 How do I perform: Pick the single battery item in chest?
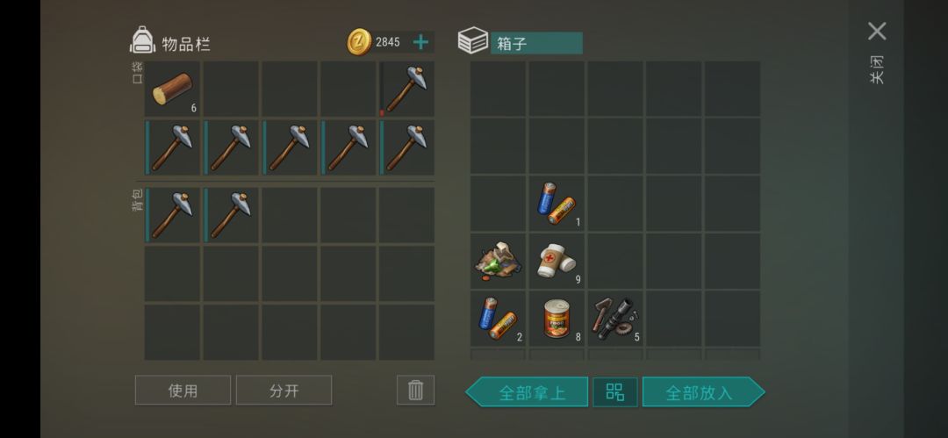click(557, 204)
